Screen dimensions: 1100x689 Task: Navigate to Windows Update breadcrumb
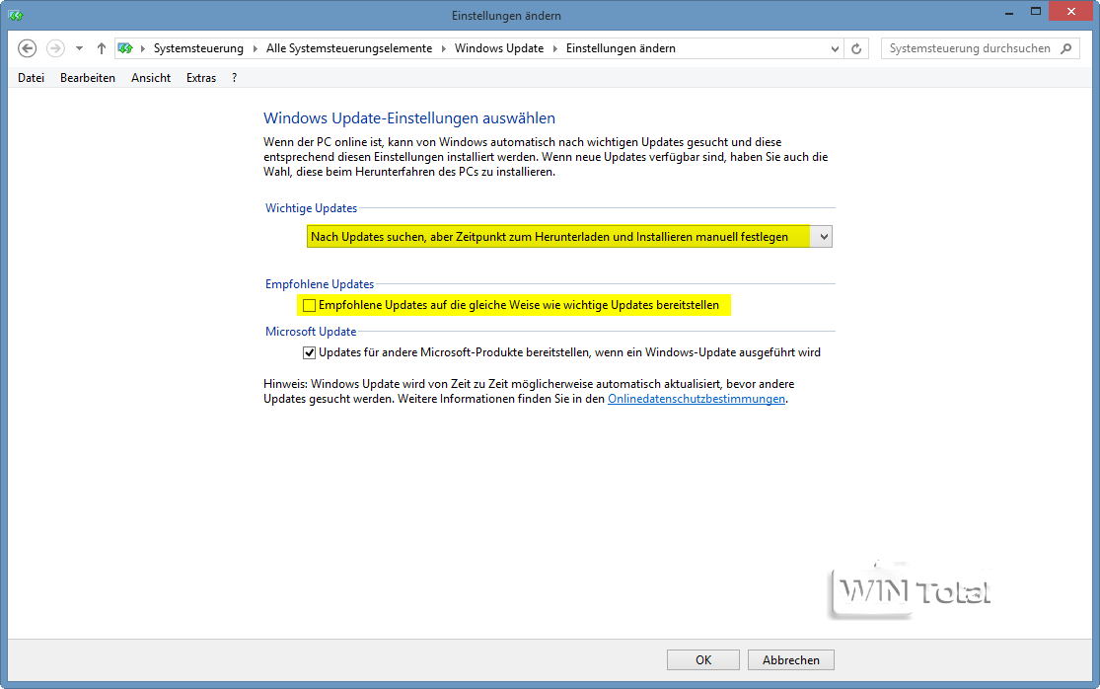(499, 48)
